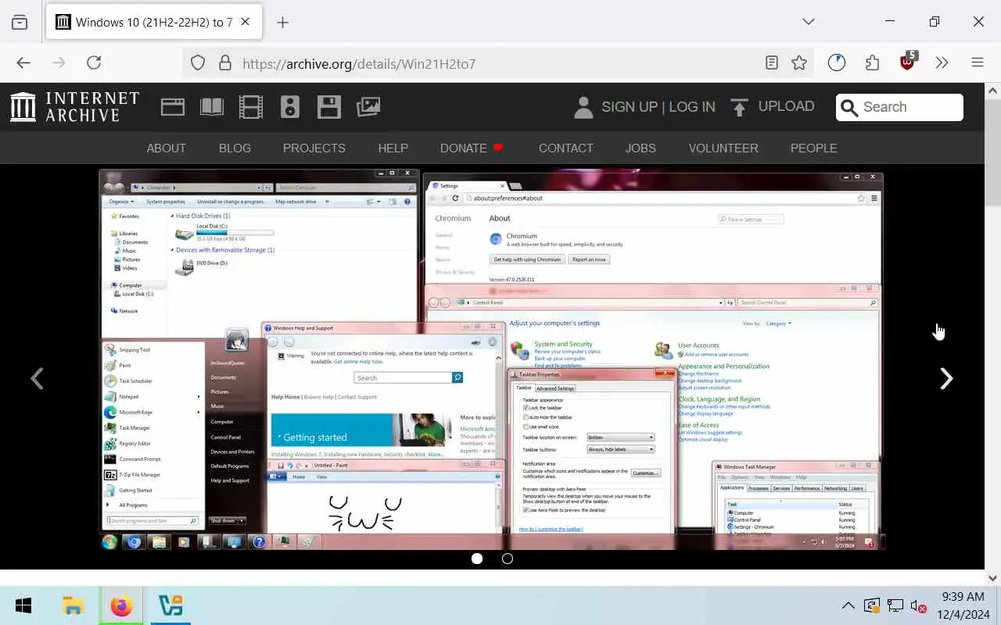Viewport: 1001px width, 625px height.
Task: Open Firefox application menu
Action: [x=978, y=63]
